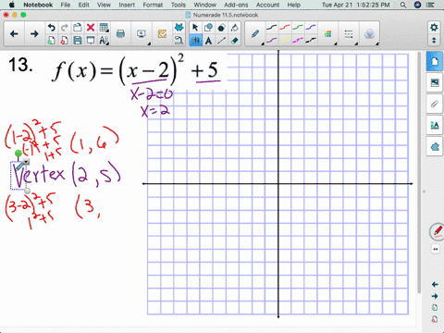This screenshot has width=444, height=333.
Task: Pick the black dashed pen preset
Action: 311,40
